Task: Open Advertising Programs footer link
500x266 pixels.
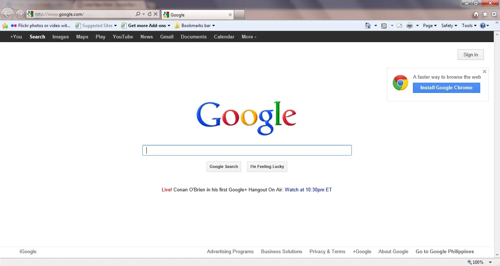Action: tap(230, 252)
